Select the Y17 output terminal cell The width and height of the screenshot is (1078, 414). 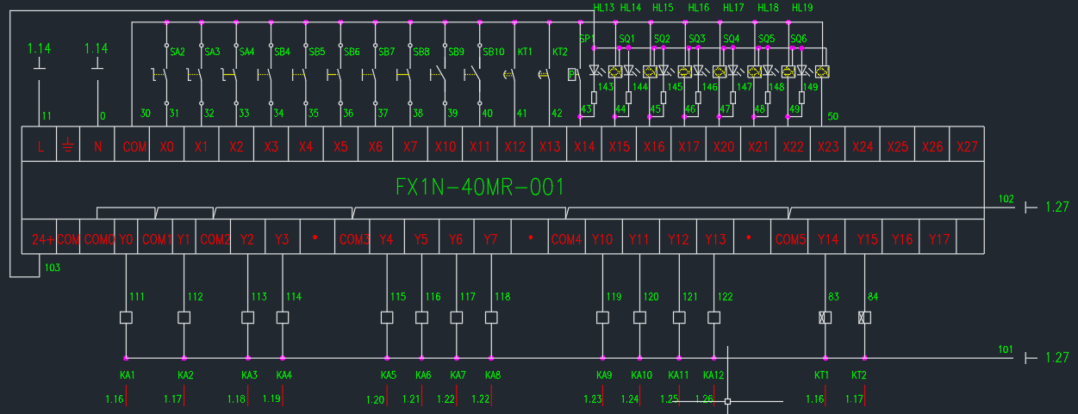click(939, 238)
